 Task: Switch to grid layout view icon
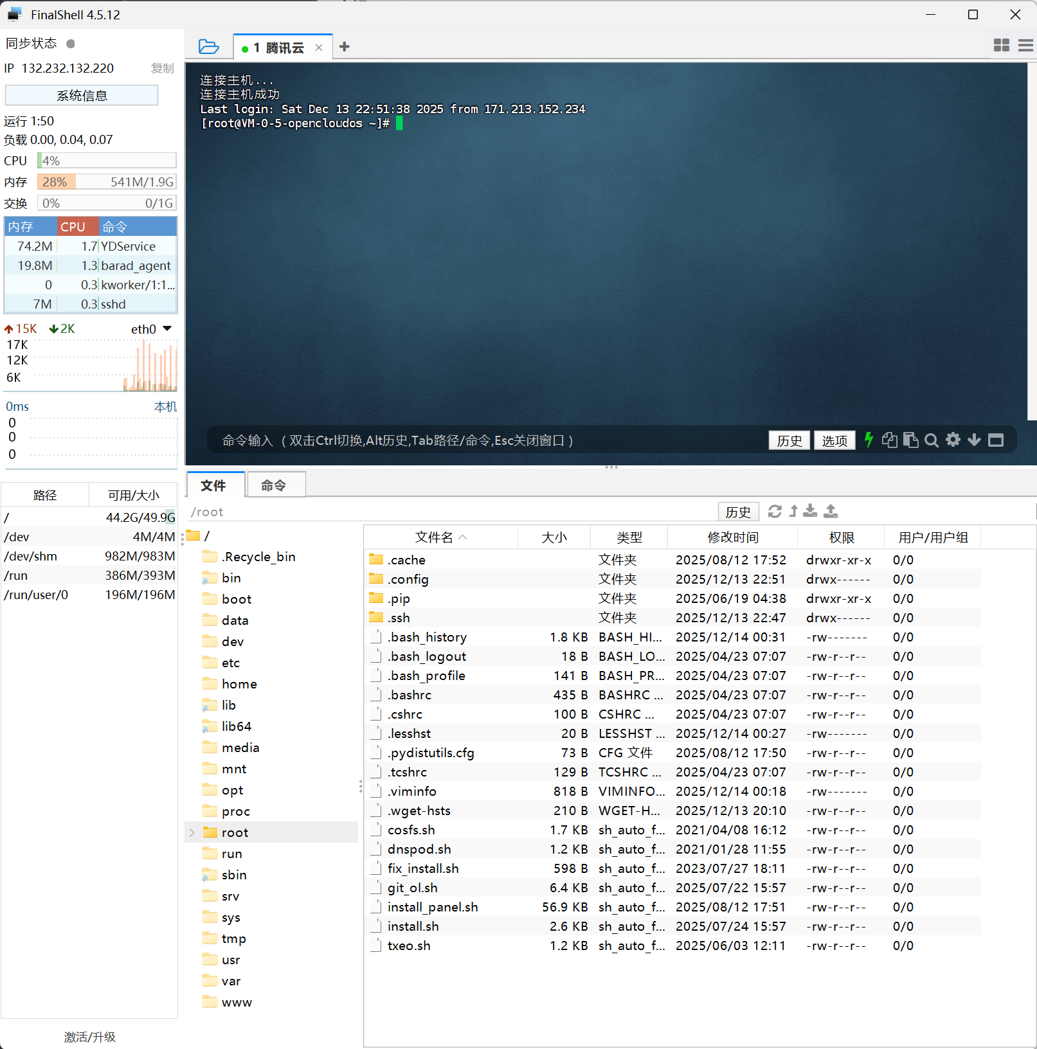(x=1001, y=45)
